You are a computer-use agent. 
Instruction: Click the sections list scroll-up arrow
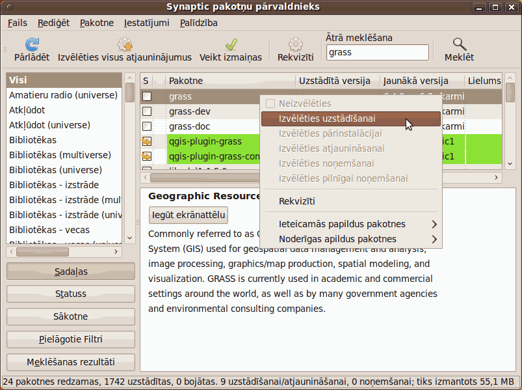130,77
